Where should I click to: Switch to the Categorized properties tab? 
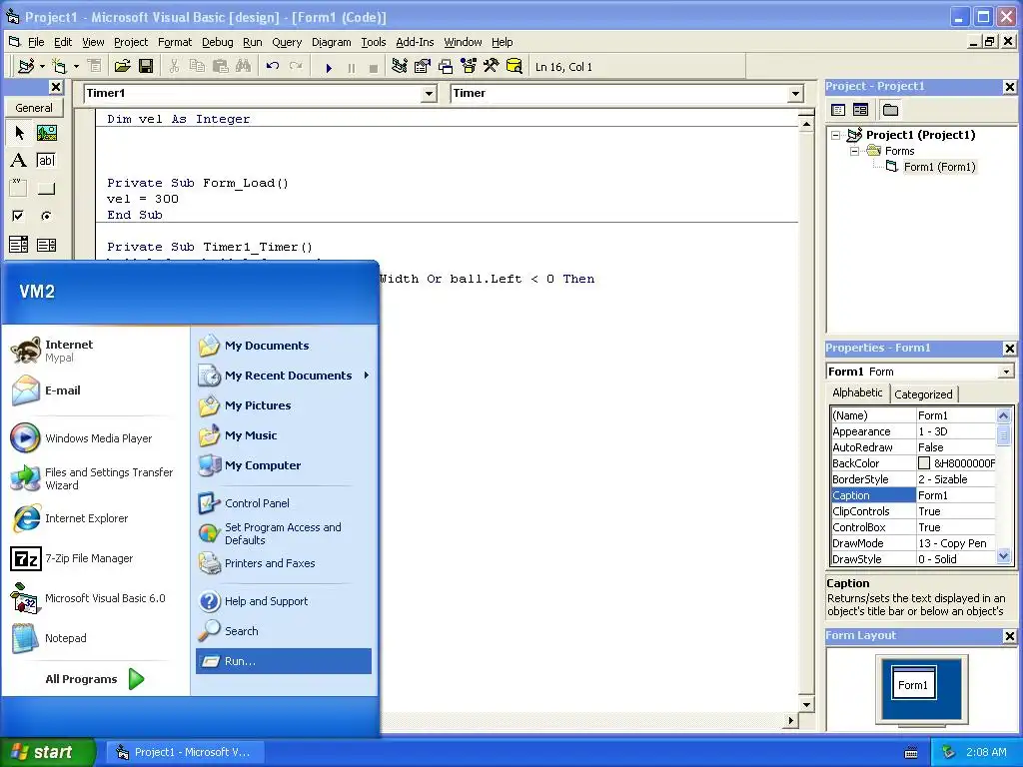pyautogui.click(x=922, y=393)
